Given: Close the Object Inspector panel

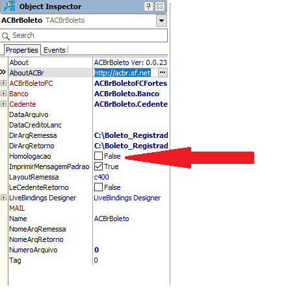Looking at the screenshot, I should pyautogui.click(x=160, y=7).
